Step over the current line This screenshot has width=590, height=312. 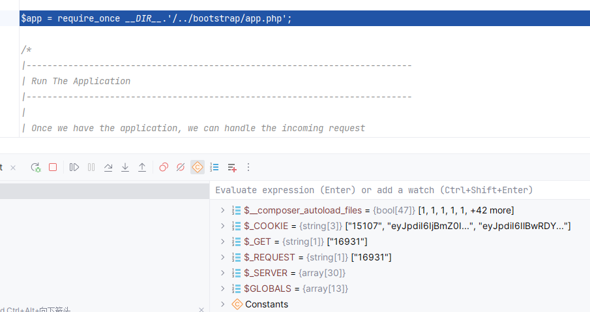point(108,168)
